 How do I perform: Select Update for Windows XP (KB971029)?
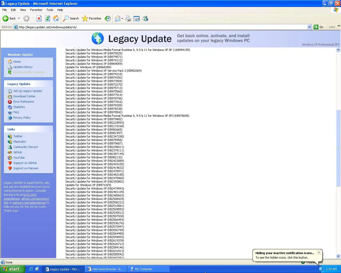88,185
